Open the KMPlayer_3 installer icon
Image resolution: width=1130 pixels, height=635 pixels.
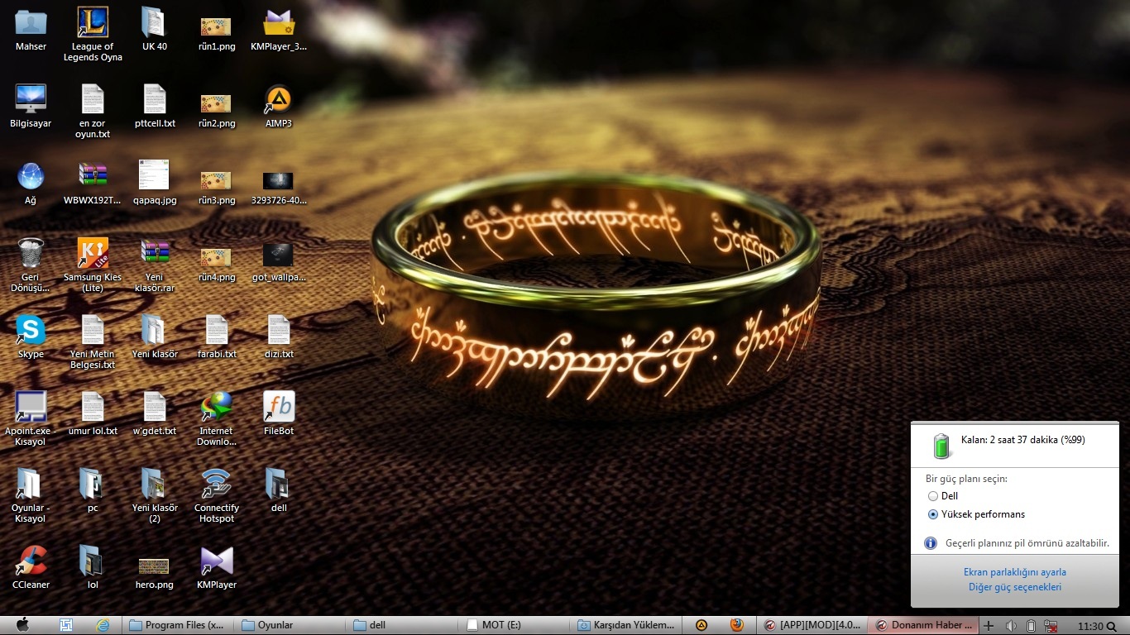tap(279, 31)
